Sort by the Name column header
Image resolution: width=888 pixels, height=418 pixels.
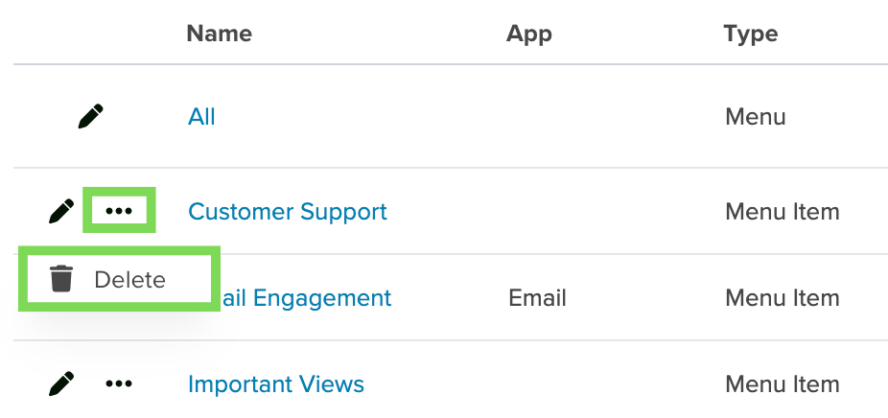(220, 34)
